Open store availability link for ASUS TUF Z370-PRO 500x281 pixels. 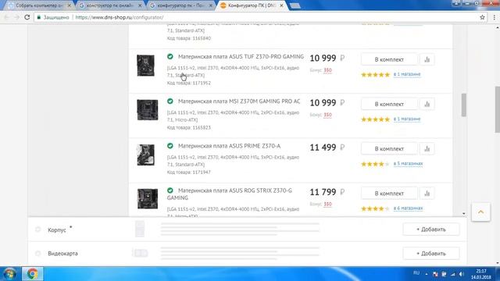407,74
